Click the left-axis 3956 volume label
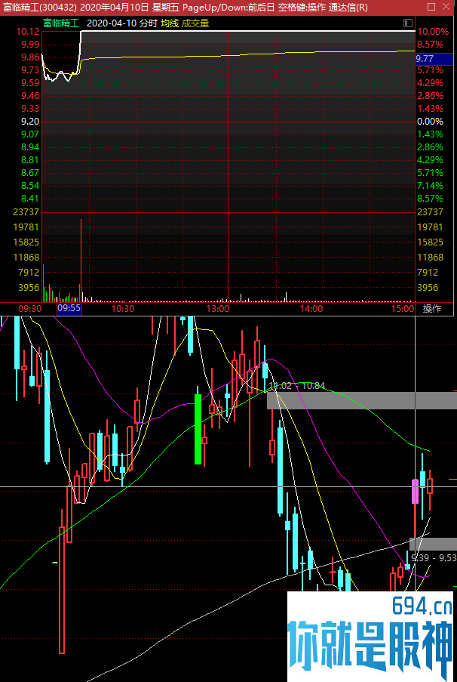457x682 pixels. [29, 288]
